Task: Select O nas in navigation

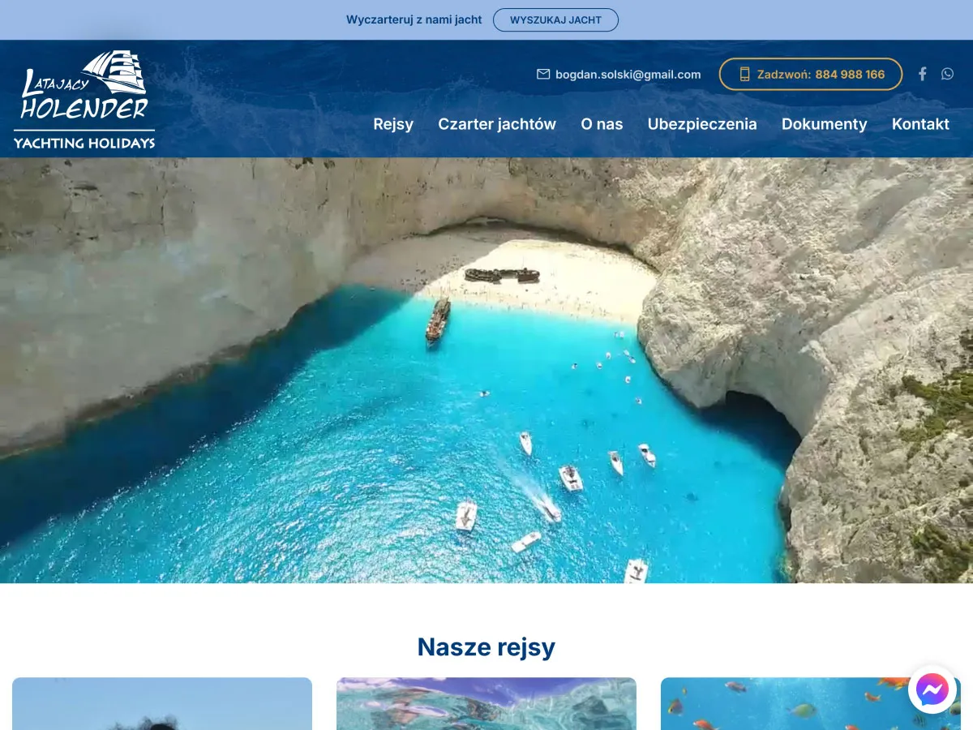Action: [602, 124]
